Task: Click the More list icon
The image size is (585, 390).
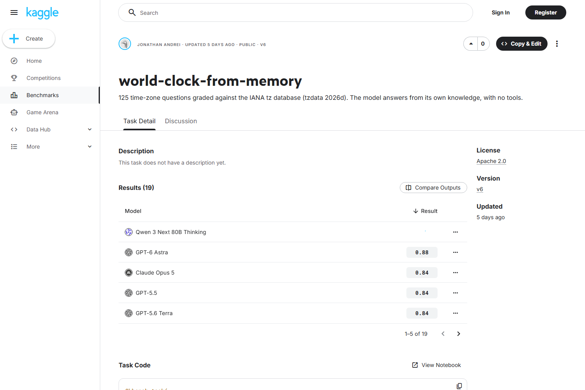Action: pos(14,147)
